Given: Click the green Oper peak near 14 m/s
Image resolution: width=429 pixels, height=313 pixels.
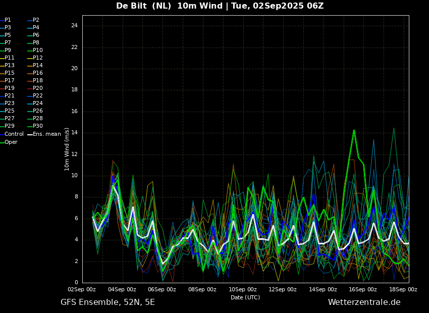Looking at the screenshot, I should click(x=354, y=130).
